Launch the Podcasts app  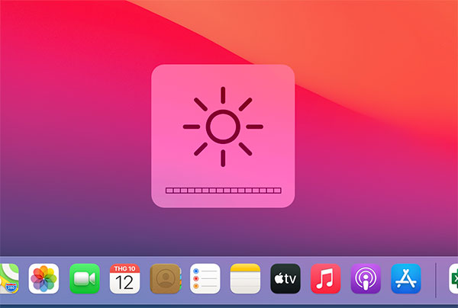click(366, 278)
